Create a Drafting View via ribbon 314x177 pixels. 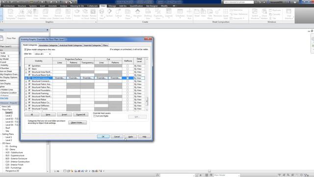tap(148, 14)
